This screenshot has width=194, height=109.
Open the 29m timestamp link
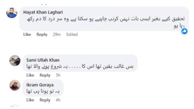(57, 35)
